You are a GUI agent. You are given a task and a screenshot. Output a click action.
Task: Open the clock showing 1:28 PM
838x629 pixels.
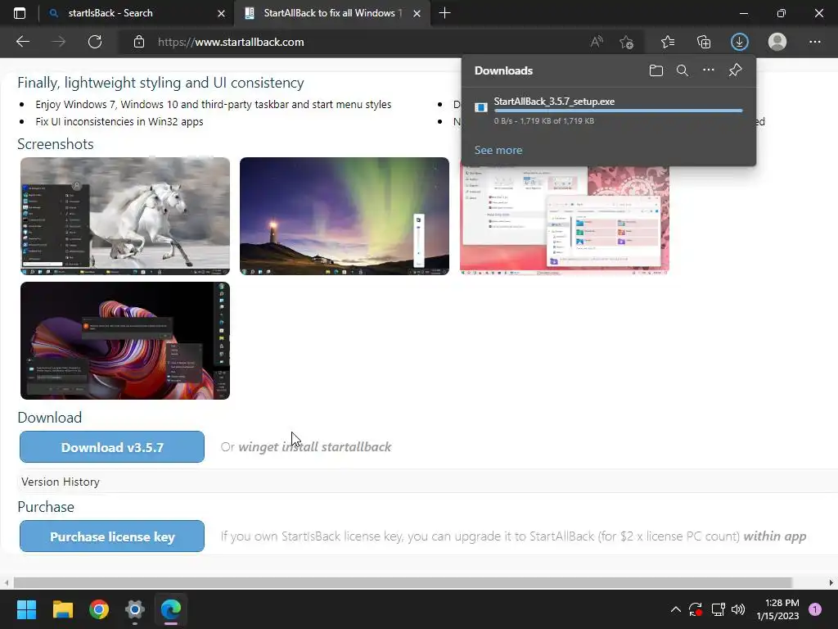pos(777,609)
